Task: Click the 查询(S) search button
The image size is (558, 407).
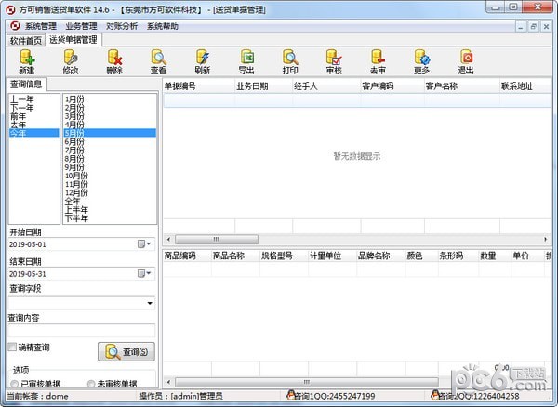Action: (126, 352)
